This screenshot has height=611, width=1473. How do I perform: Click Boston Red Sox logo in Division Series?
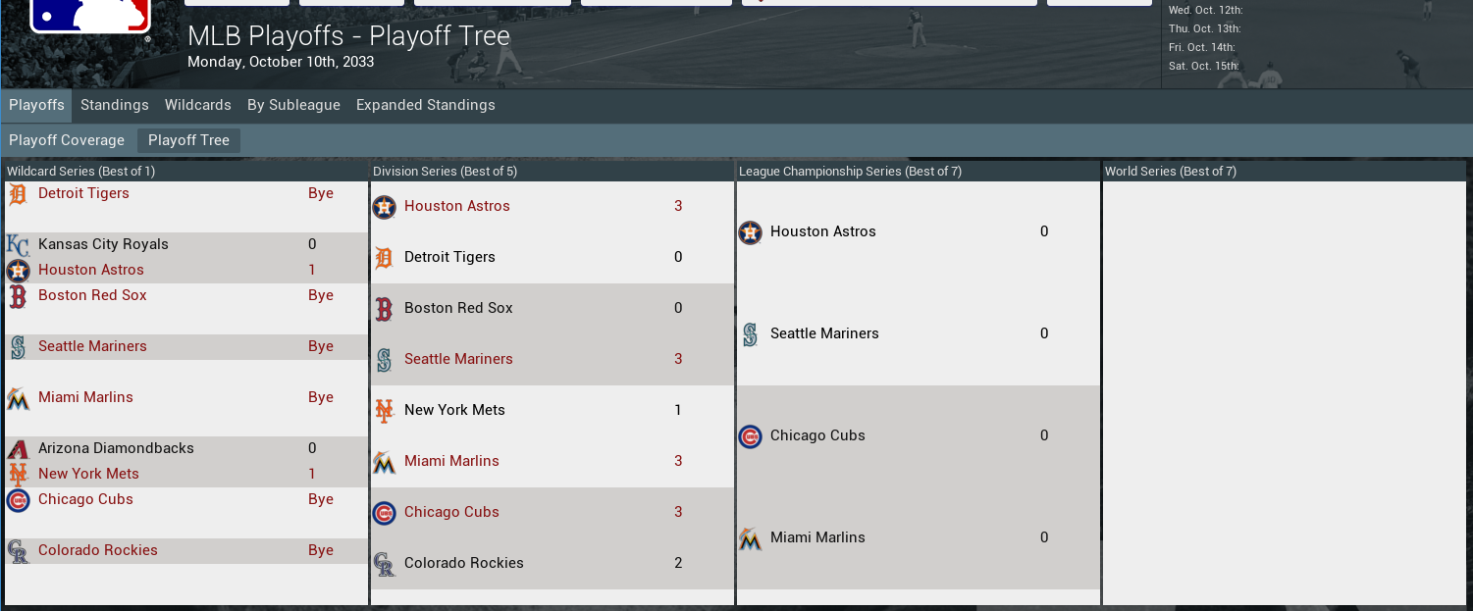[x=384, y=309]
